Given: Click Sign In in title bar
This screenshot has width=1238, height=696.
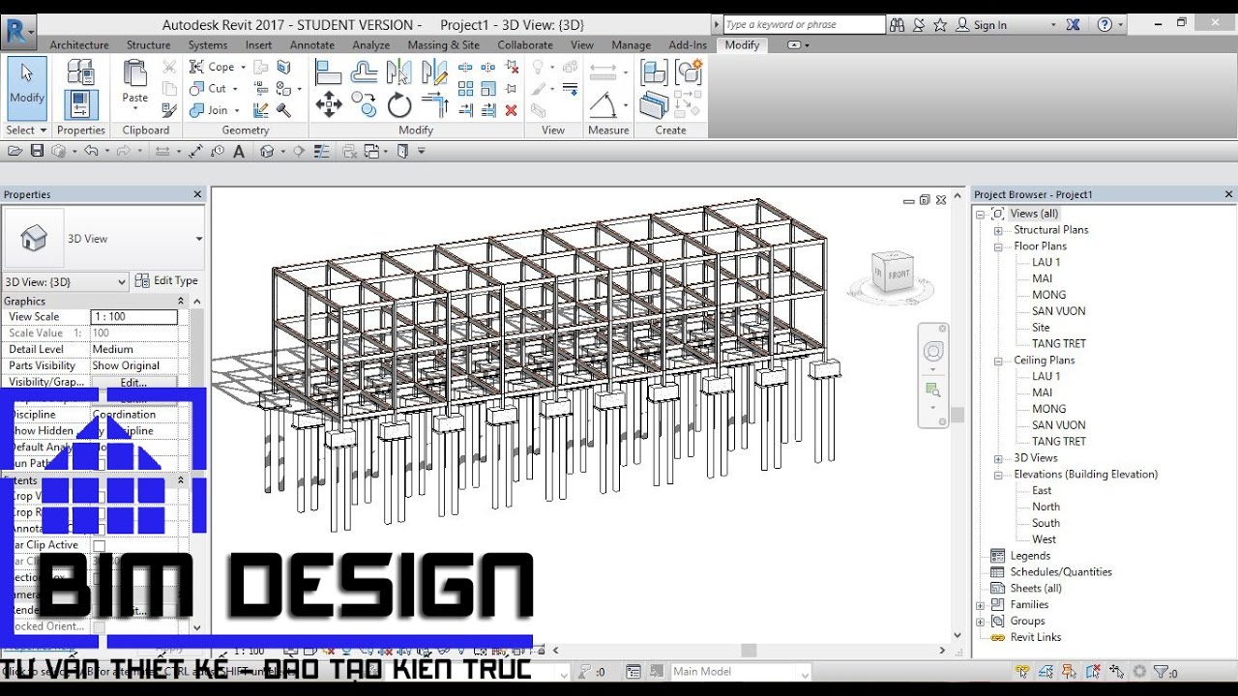Looking at the screenshot, I should [981, 25].
